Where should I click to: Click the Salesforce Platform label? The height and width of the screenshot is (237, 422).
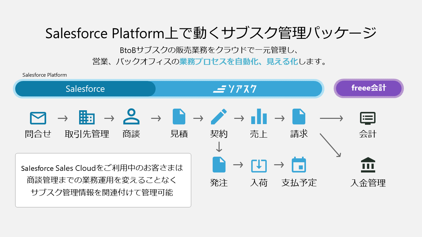pos(44,75)
